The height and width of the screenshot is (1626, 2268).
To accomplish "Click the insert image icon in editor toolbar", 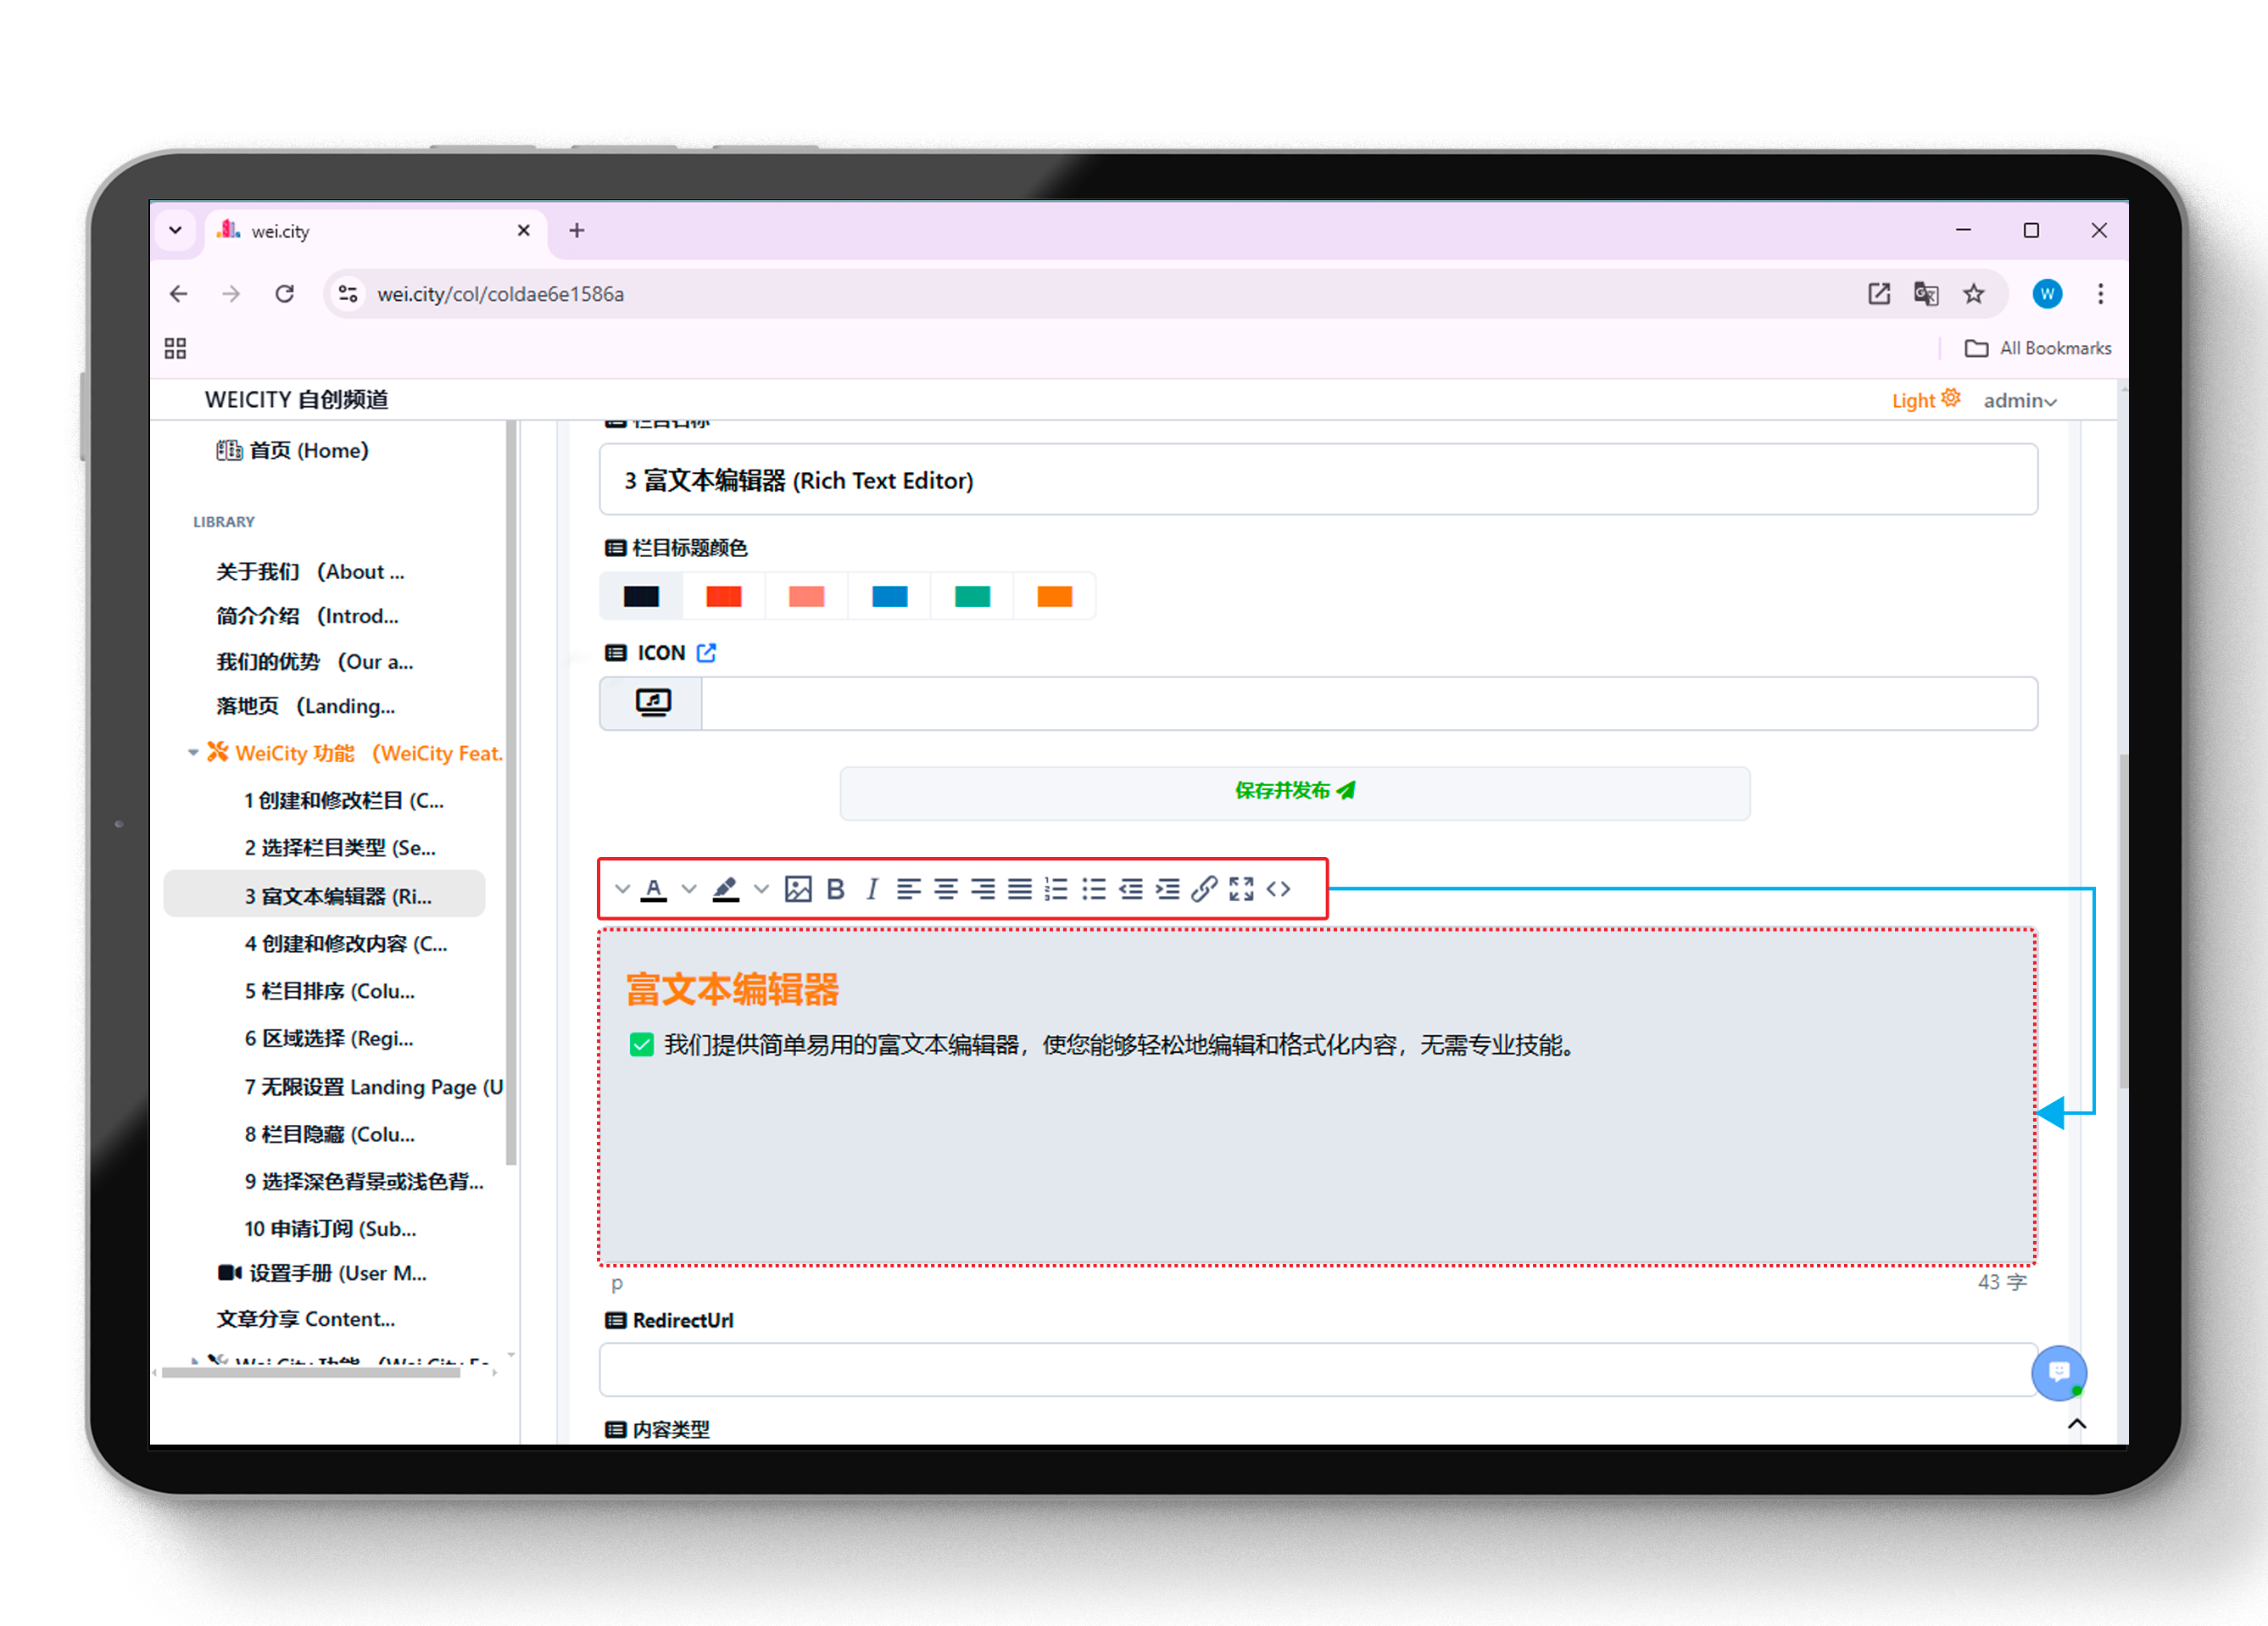I will pos(797,889).
